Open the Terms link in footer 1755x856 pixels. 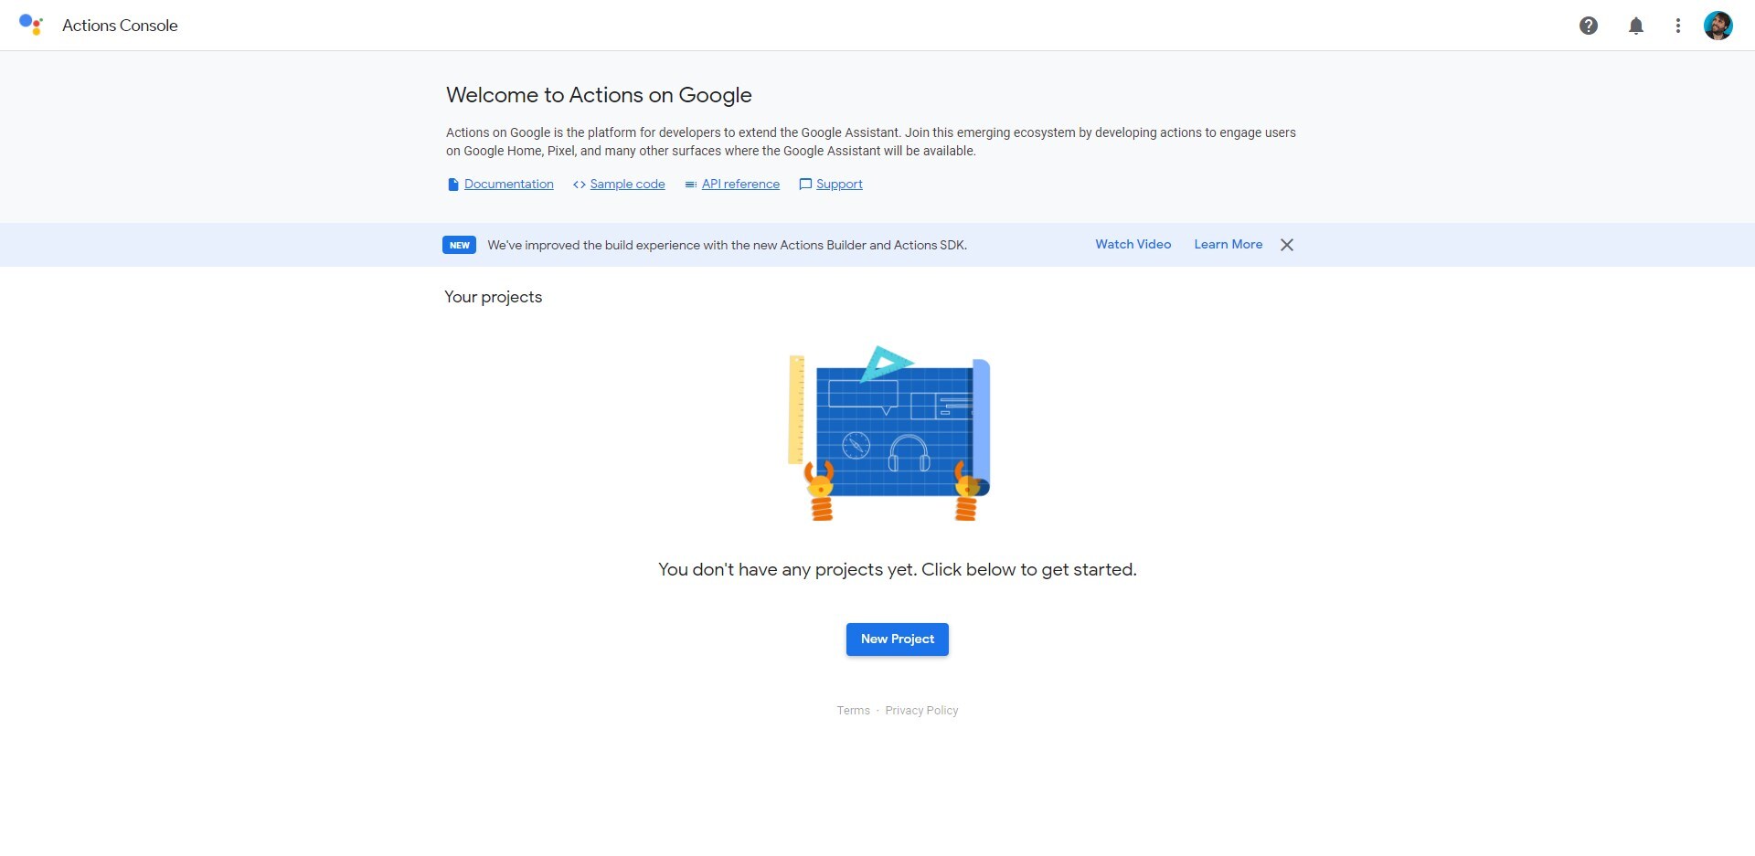point(854,711)
